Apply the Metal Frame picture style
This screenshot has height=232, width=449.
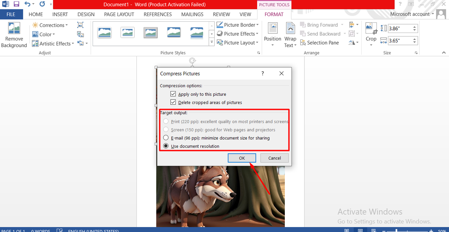click(150, 33)
